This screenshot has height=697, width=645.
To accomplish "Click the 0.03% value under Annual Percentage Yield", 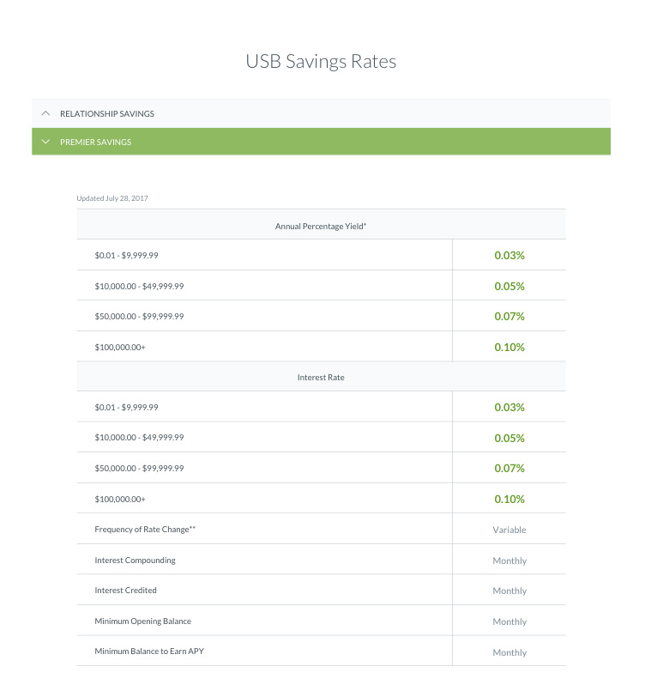I will 509,256.
